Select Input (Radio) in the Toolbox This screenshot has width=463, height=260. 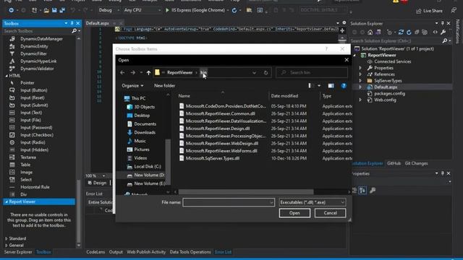coord(33,142)
